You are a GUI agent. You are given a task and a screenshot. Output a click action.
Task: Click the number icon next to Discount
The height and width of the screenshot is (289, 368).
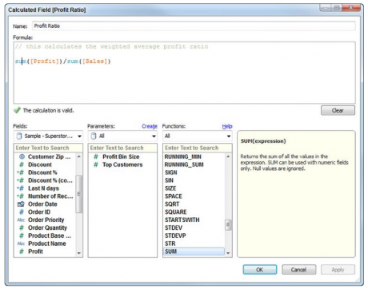point(22,164)
